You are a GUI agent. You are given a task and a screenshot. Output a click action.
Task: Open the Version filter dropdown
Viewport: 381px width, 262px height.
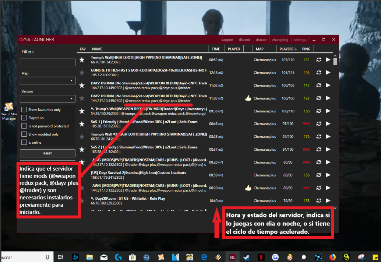47,98
